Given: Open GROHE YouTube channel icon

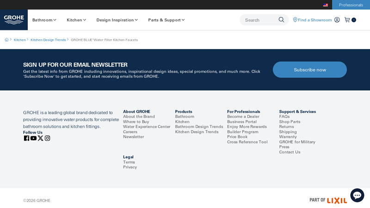Looking at the screenshot, I should tap(33, 138).
